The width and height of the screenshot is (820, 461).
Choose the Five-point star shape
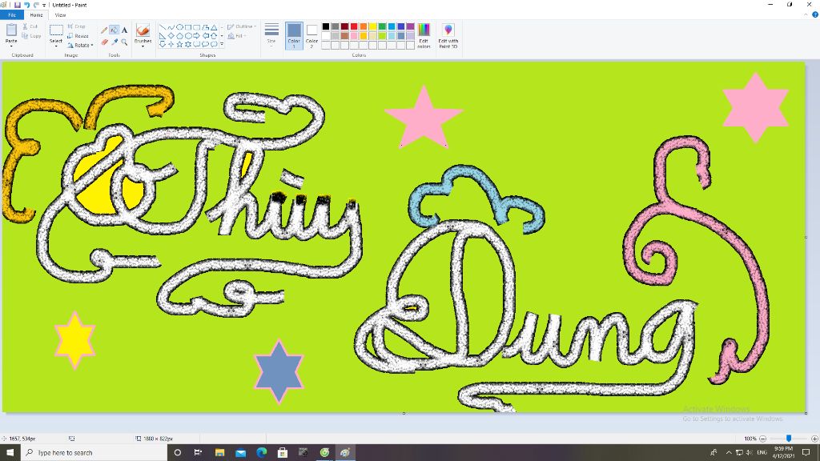pyautogui.click(x=179, y=45)
